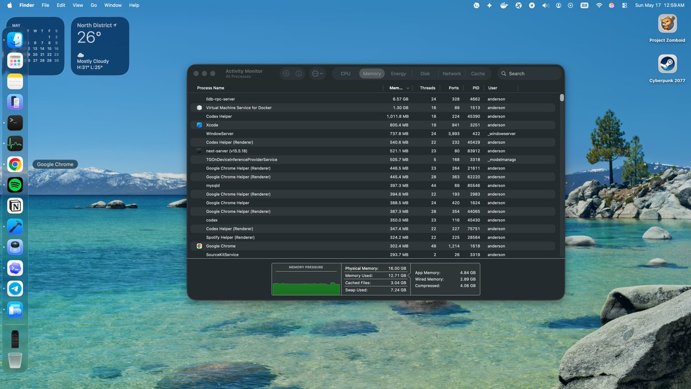Click the Weather widget for North District

(100, 46)
